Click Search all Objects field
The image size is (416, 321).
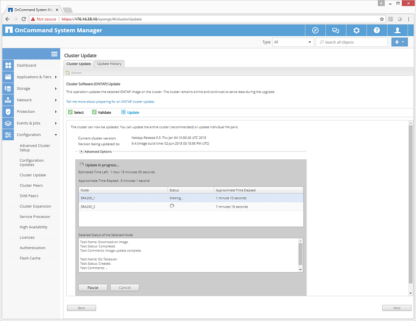352,42
